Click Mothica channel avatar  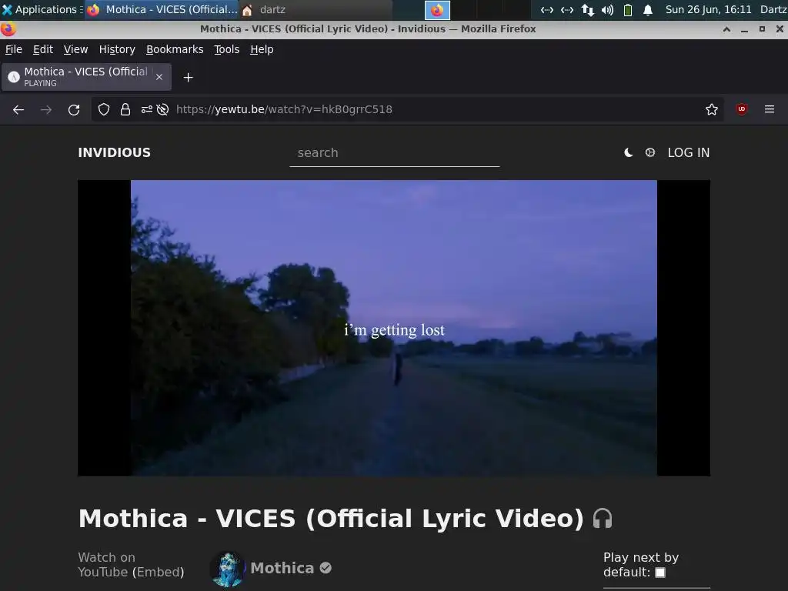pyautogui.click(x=228, y=569)
